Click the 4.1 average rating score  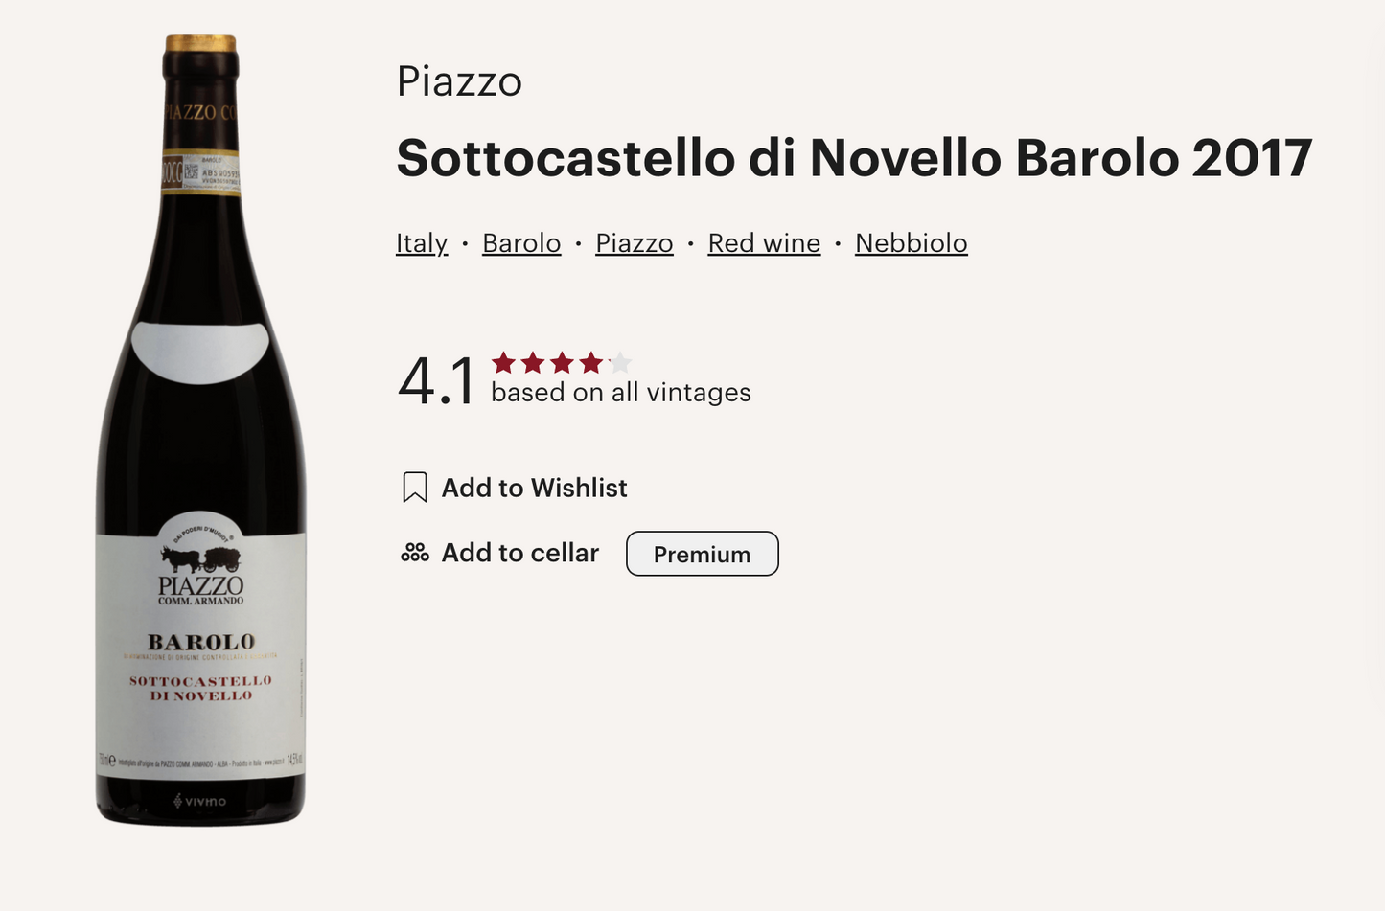coord(437,380)
